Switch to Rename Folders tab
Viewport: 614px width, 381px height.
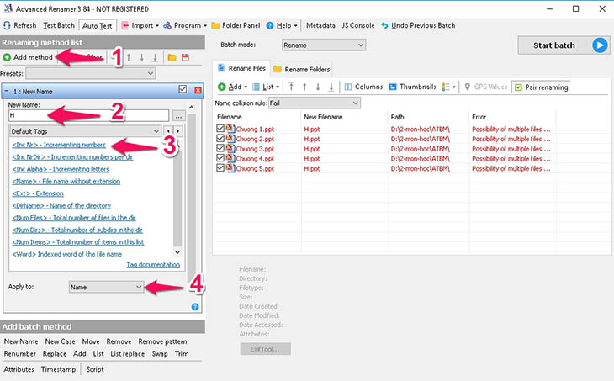coord(301,69)
